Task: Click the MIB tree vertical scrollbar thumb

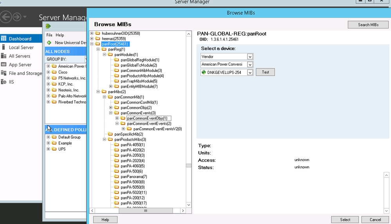Action: coord(189,165)
